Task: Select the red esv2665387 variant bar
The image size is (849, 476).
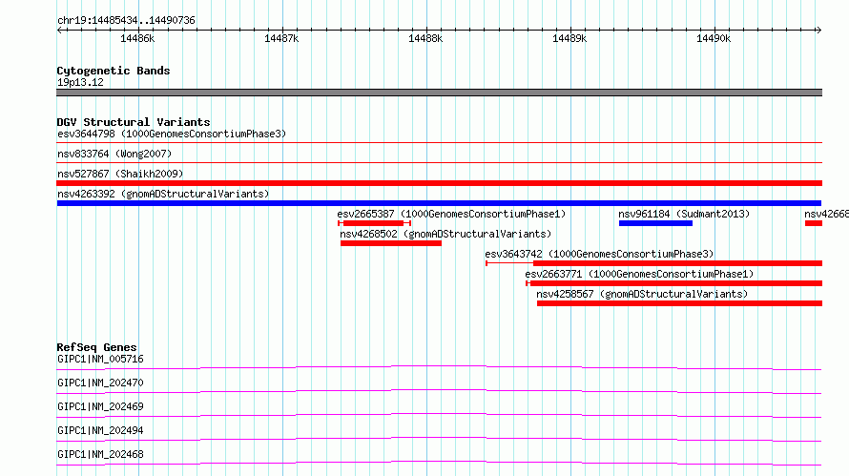Action: pyautogui.click(x=374, y=223)
